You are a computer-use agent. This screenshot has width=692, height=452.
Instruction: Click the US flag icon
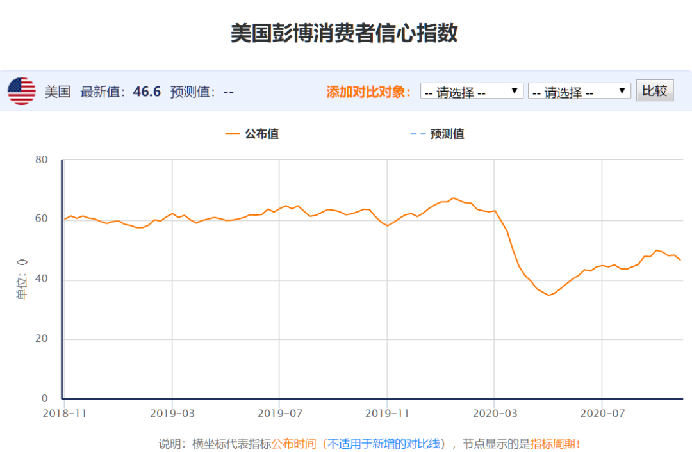click(x=21, y=90)
